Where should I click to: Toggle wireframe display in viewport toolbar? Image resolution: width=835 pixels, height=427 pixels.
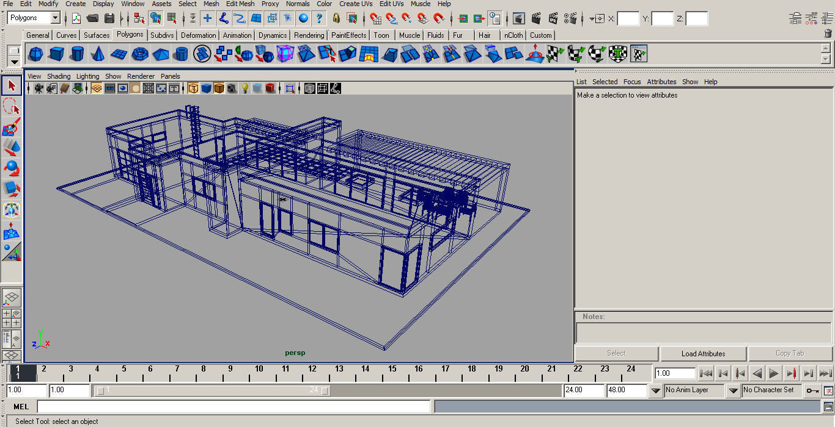click(x=193, y=88)
